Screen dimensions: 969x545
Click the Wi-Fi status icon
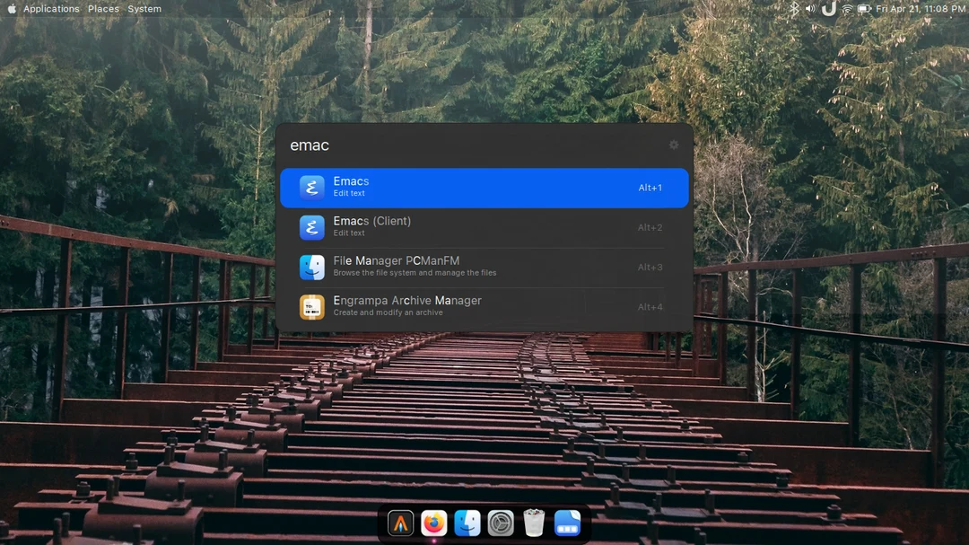pos(844,9)
